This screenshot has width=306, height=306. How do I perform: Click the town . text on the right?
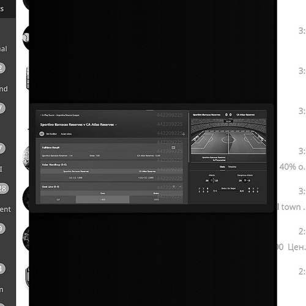pos(293,207)
